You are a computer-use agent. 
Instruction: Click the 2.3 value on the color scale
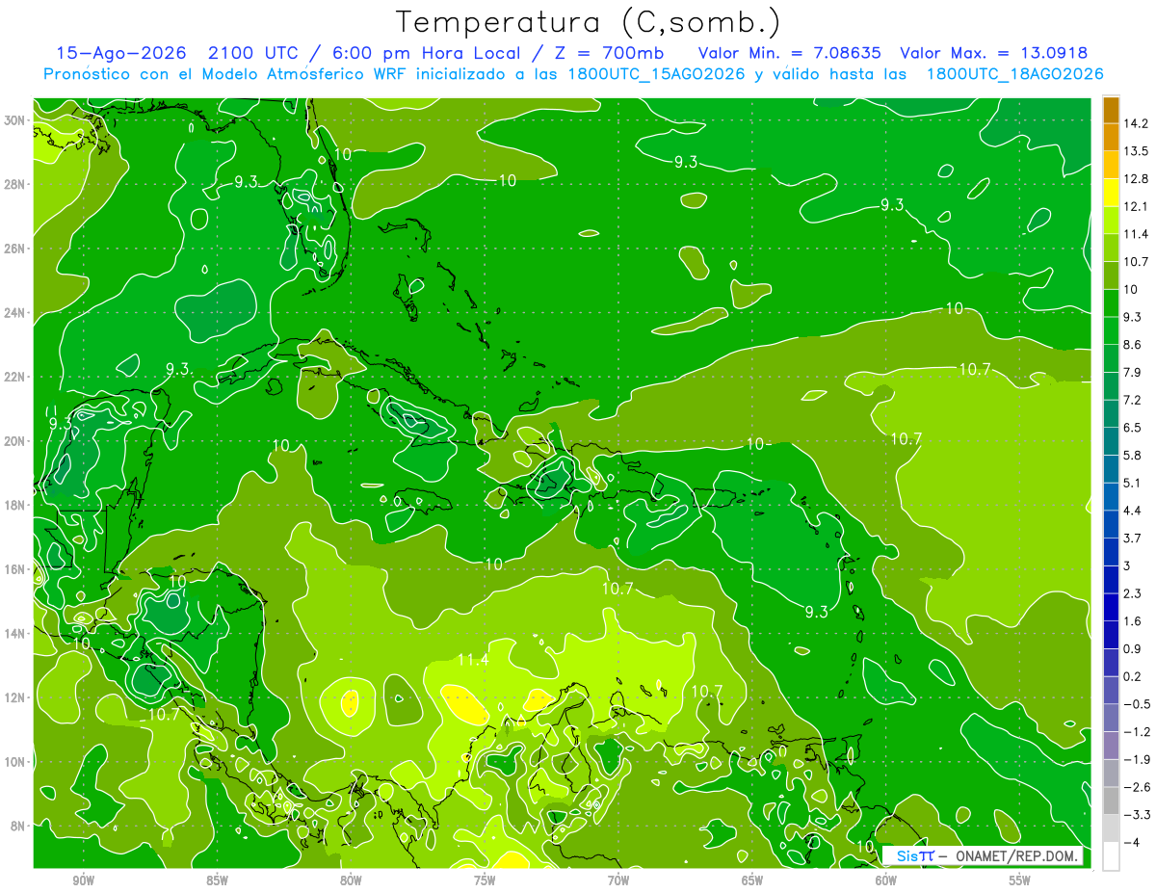coord(1133,593)
